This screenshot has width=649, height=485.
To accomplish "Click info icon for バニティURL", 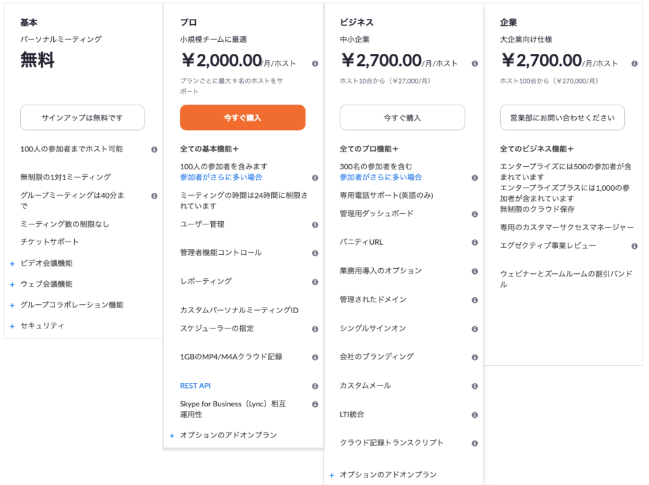I will point(475,242).
